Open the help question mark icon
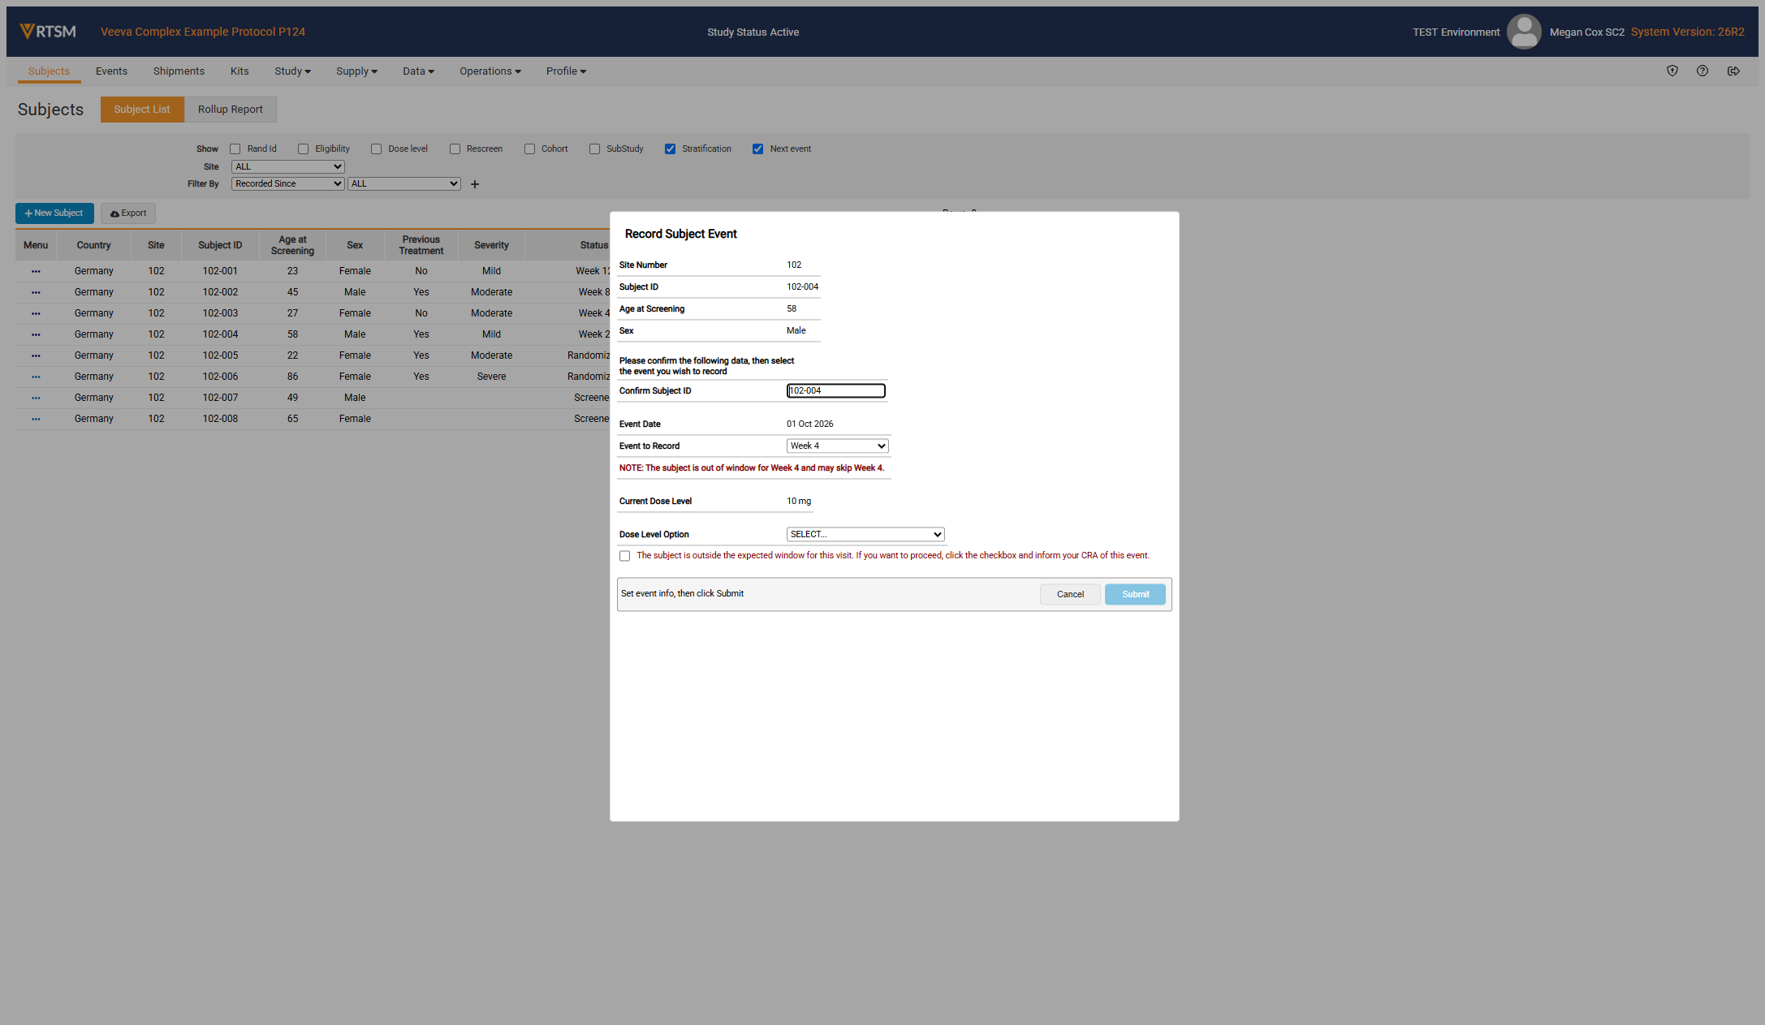The height and width of the screenshot is (1025, 1765). (x=1702, y=71)
